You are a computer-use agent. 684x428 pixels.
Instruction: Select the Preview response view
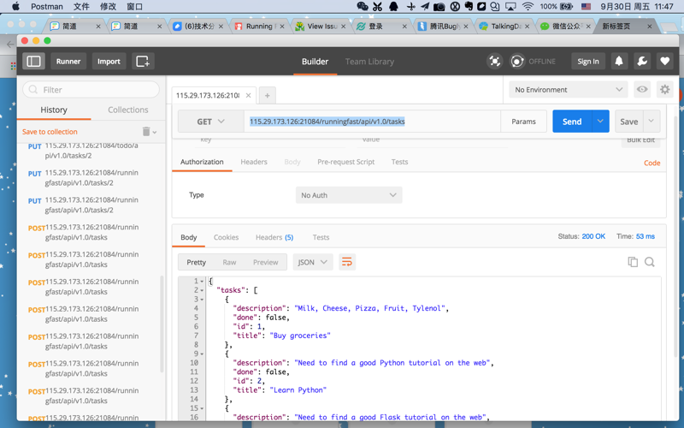tap(265, 262)
